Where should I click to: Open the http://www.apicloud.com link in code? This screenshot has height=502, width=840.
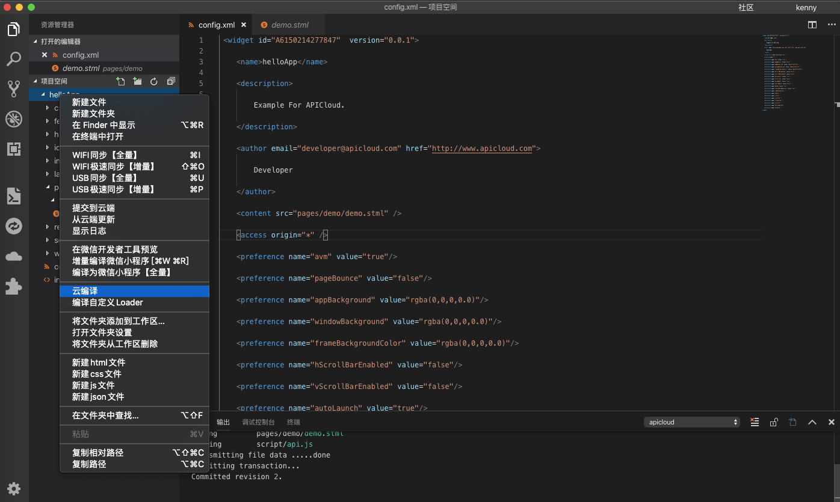tap(483, 148)
